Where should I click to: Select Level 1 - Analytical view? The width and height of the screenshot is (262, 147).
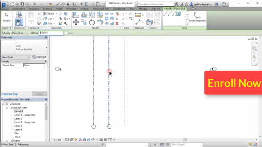click(25, 115)
